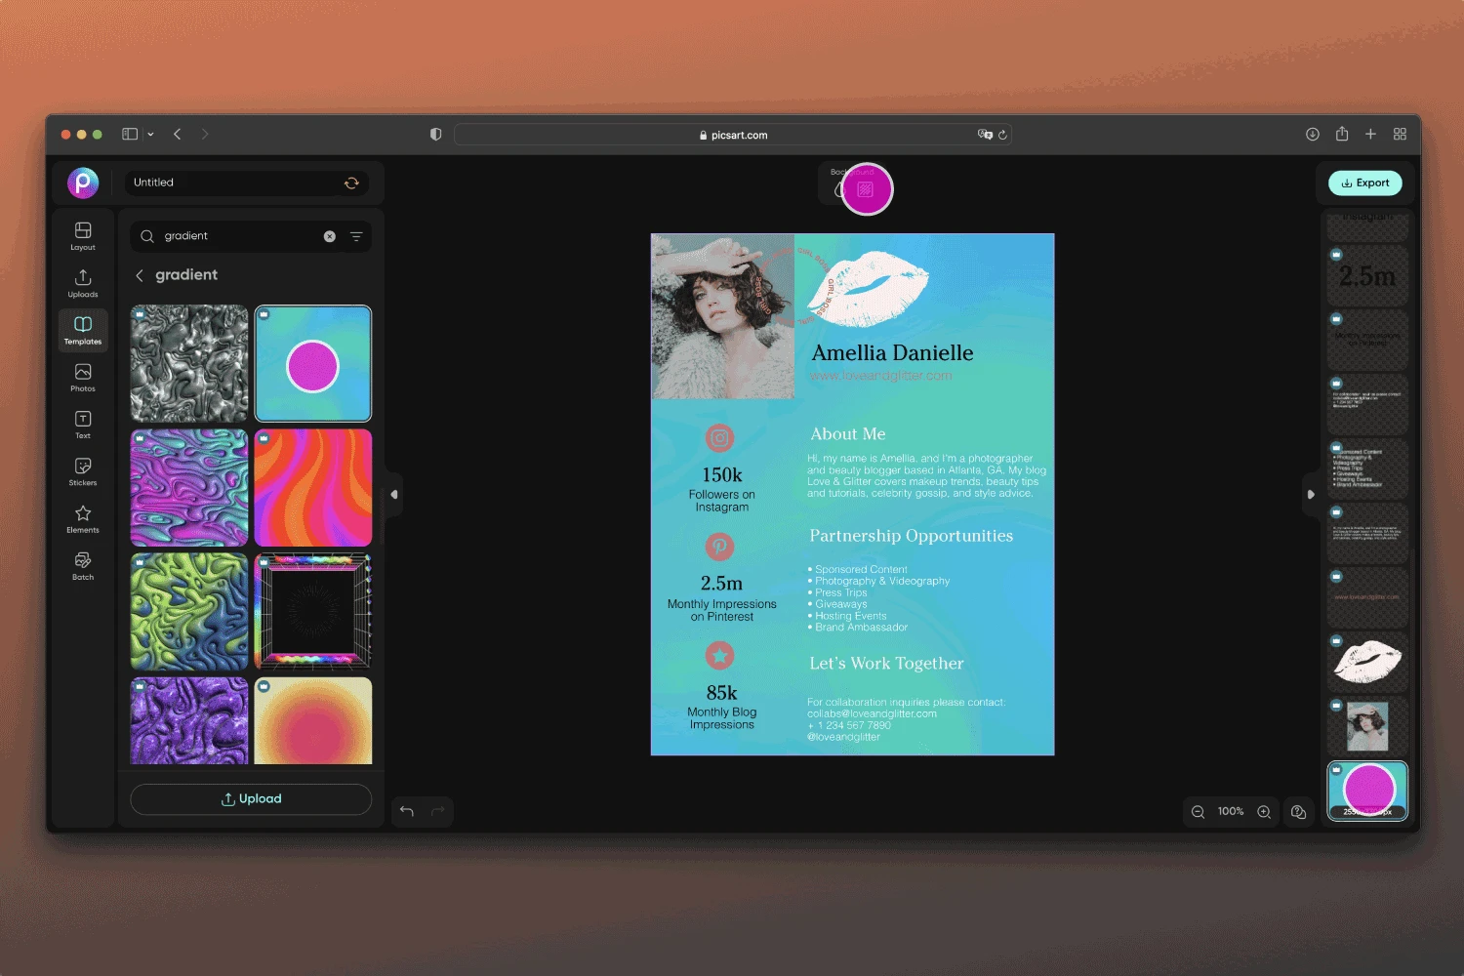Click the Export button
Screen dimensions: 1464x976
pyautogui.click(x=1364, y=183)
